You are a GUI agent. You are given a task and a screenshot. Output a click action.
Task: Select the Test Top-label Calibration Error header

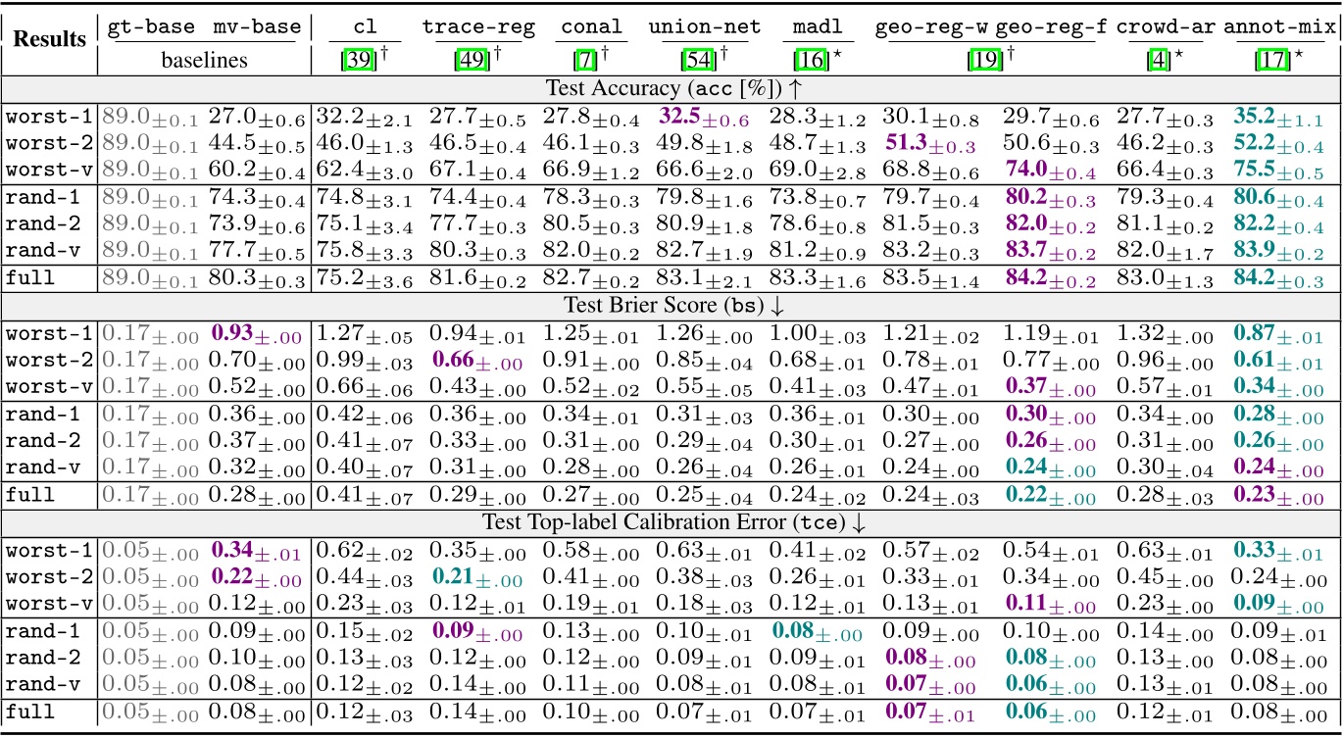[x=671, y=522]
